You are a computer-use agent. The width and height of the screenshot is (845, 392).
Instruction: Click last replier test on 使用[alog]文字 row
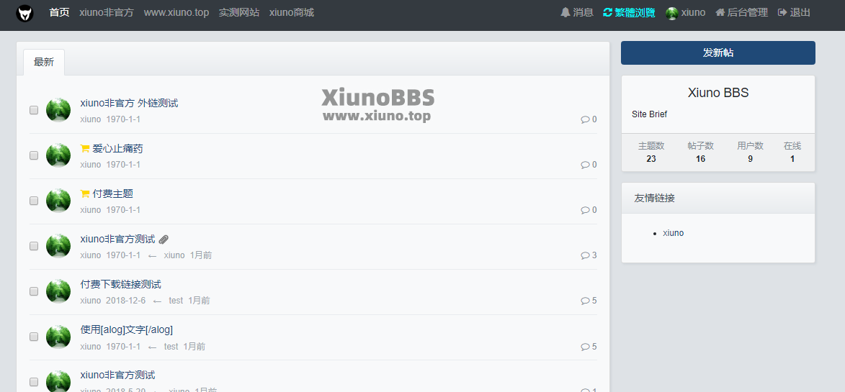pyautogui.click(x=171, y=347)
